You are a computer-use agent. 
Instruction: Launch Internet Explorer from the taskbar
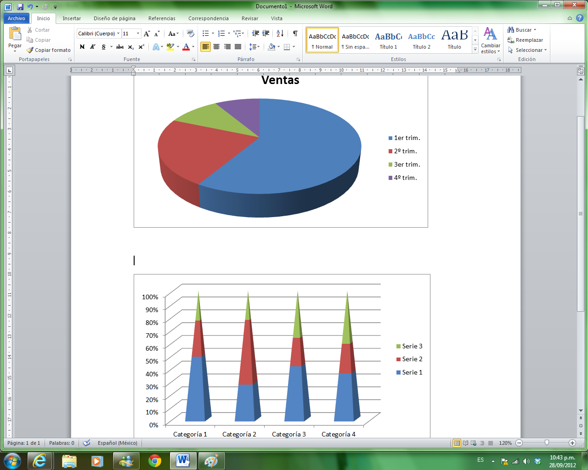tap(40, 460)
